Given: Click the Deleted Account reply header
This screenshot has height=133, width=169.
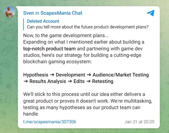Looking at the screenshot, I should coord(43,21).
